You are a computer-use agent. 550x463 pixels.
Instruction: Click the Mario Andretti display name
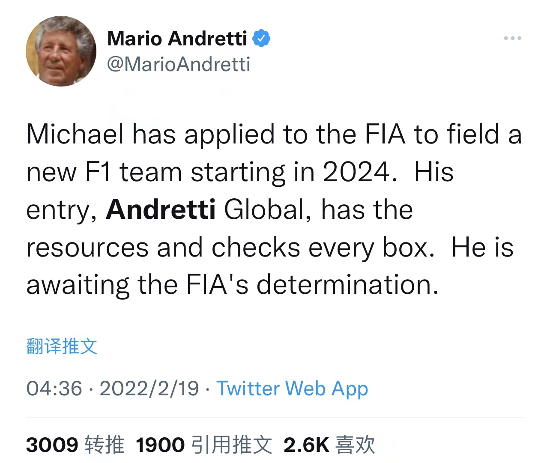pos(177,39)
